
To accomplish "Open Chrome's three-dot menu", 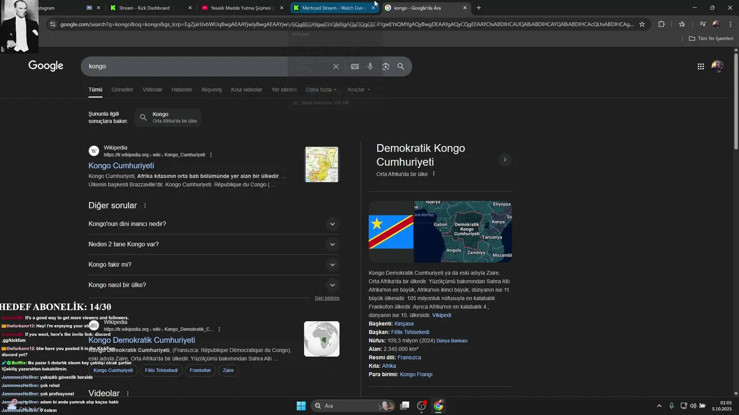I will [729, 24].
